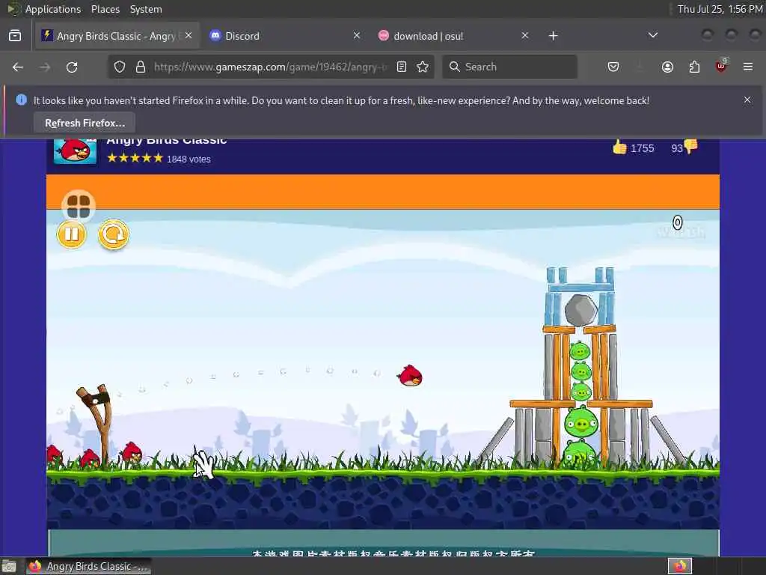766x575 pixels.
Task: Select Angry Birds Classic taskbar window button
Action: (x=88, y=566)
